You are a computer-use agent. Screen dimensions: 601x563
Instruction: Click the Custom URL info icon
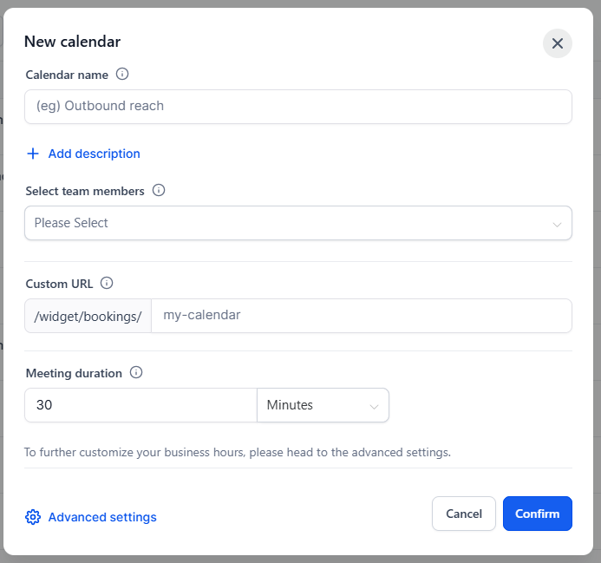[x=107, y=284]
